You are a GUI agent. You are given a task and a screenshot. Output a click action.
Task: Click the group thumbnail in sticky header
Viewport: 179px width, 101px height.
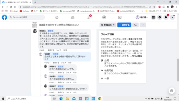point(35,25)
